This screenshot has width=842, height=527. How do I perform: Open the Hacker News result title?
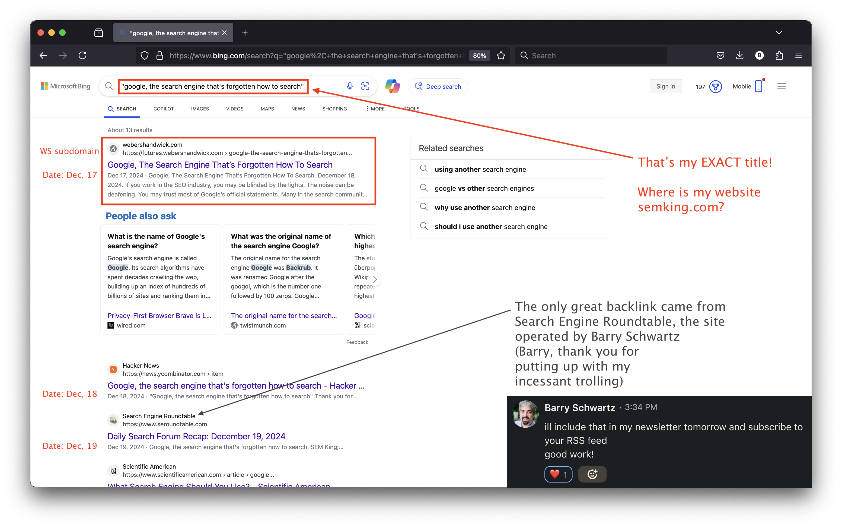[236, 386]
